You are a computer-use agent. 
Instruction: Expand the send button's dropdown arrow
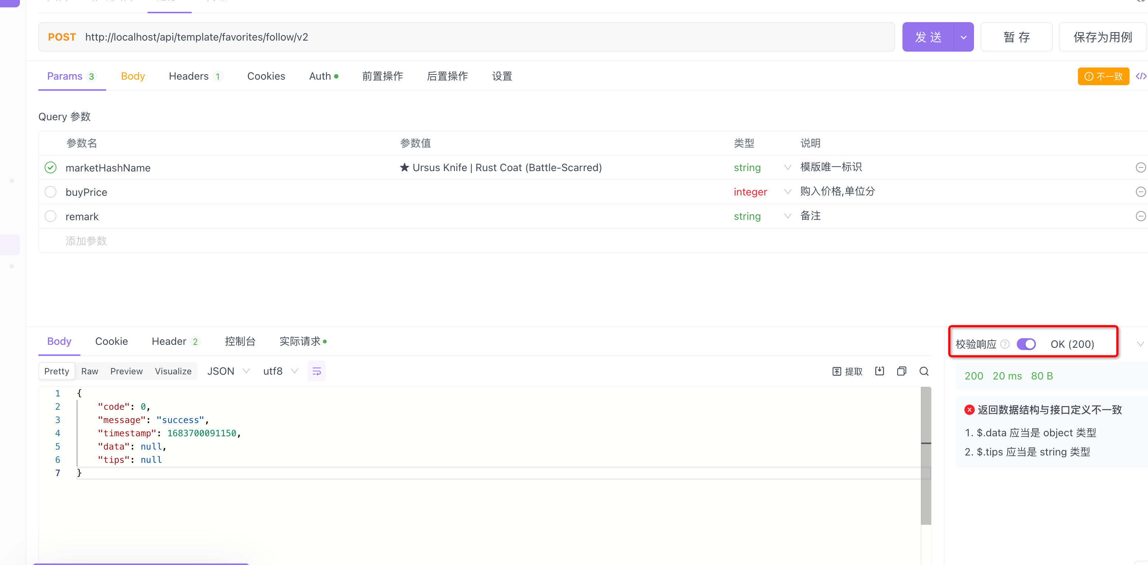pyautogui.click(x=964, y=37)
